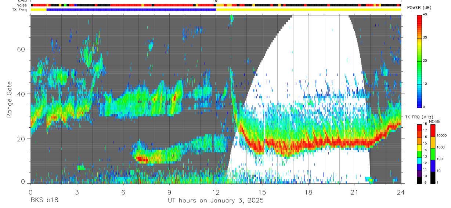Click the CPID value '151'
This screenshot has width=451, height=208.
216,1
